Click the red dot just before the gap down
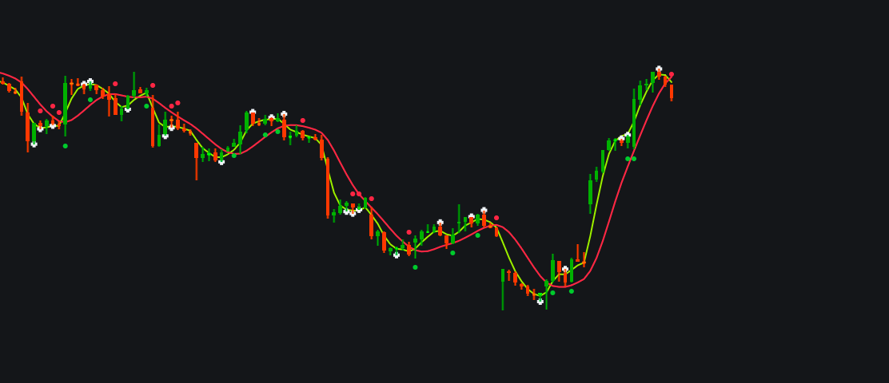 coord(496,218)
